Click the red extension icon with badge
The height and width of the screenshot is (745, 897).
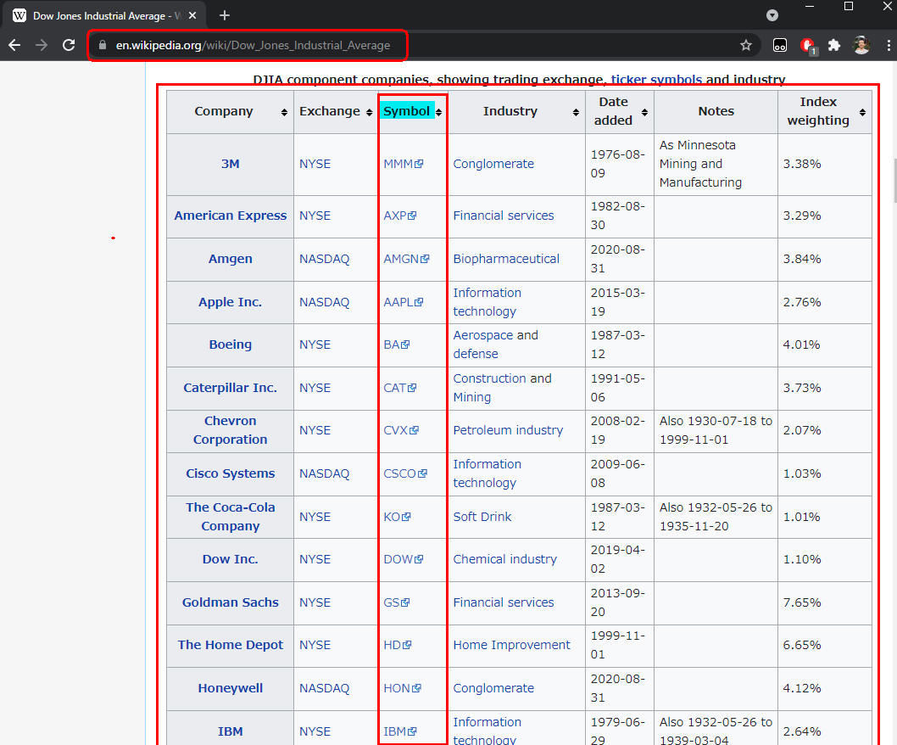point(808,45)
